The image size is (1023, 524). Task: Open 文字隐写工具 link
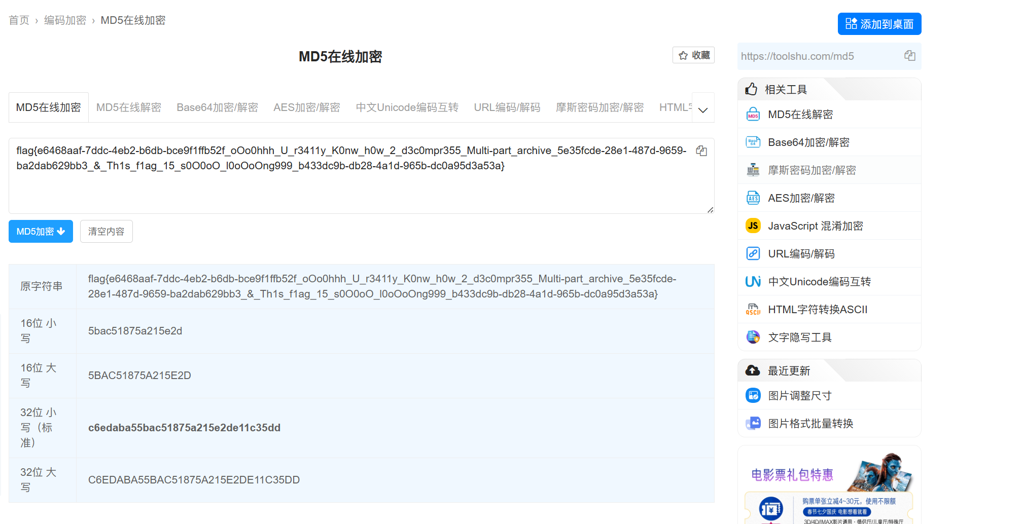800,338
